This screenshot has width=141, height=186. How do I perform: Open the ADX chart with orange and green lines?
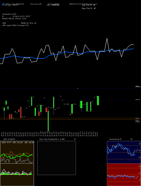coord(17,152)
